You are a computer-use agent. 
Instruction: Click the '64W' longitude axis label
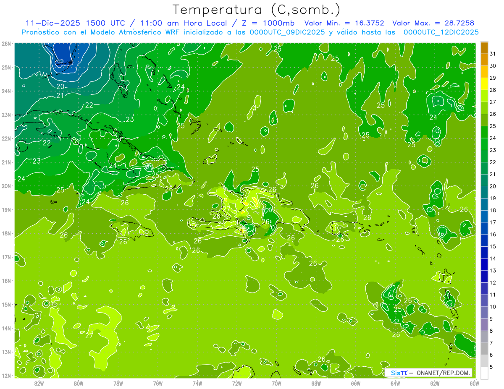(395, 383)
